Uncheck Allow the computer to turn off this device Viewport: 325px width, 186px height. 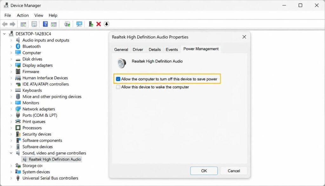[118, 79]
